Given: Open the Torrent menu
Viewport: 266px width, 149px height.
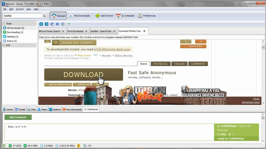Looking at the screenshot, I should pos(20,9).
